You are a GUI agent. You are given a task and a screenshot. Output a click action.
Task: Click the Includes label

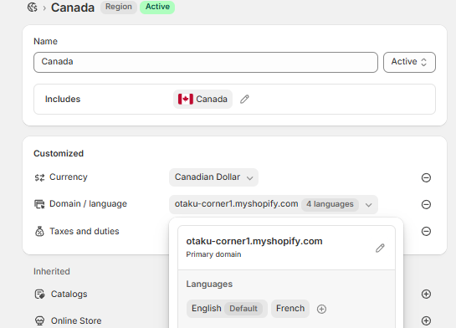point(63,100)
